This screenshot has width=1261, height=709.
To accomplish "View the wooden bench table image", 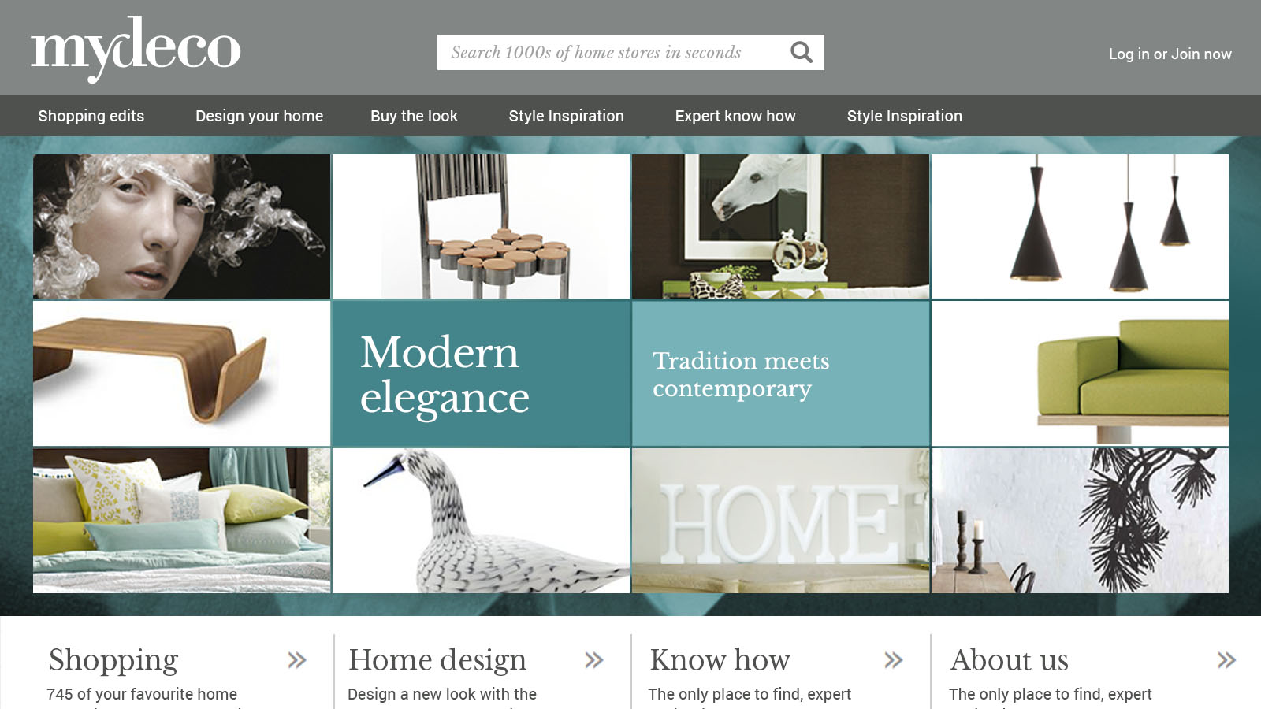I will [x=181, y=373].
